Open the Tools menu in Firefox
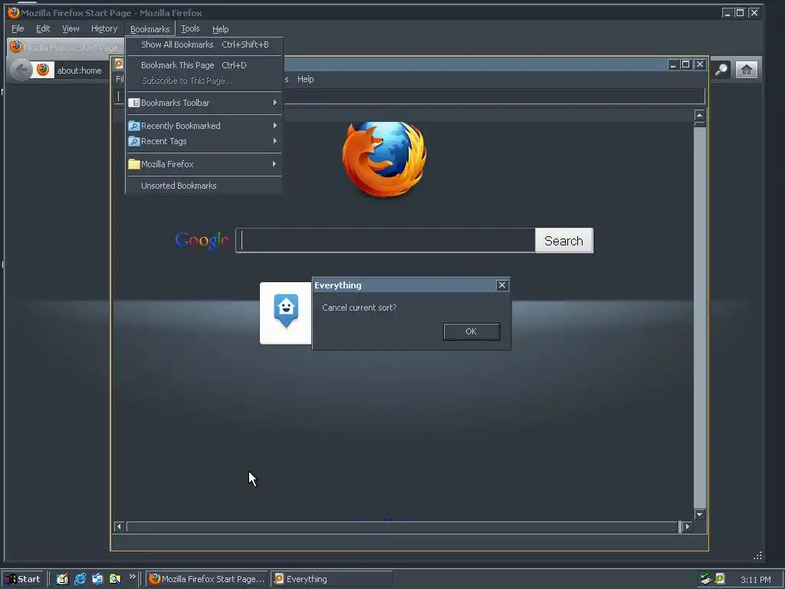Viewport: 785px width, 589px height. pos(190,28)
